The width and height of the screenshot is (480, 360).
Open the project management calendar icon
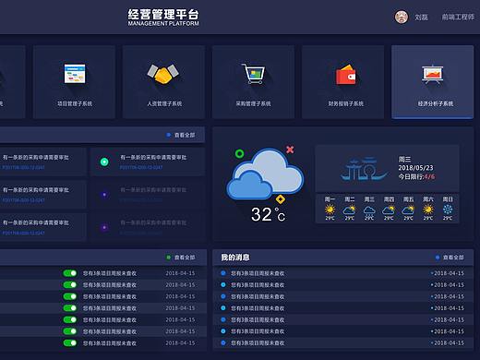[x=75, y=74]
